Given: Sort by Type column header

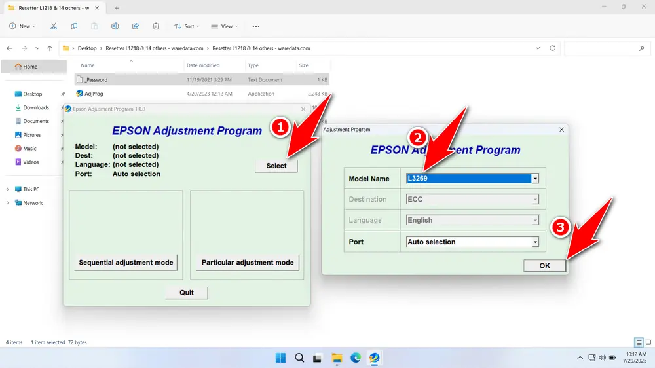Looking at the screenshot, I should click(x=253, y=65).
